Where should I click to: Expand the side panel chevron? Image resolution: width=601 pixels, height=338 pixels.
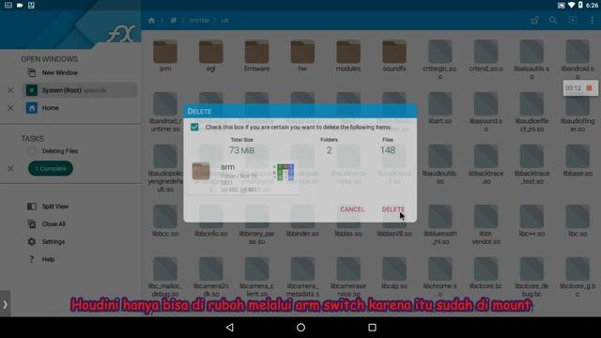pyautogui.click(x=5, y=304)
